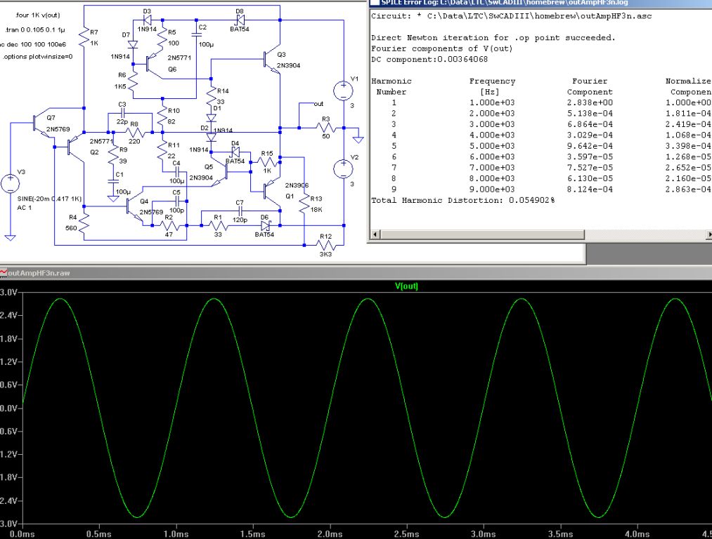Click the R3 50 ohm load resistor
Image resolution: width=712 pixels, height=539 pixels.
click(x=325, y=128)
